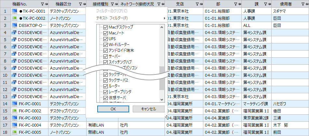This screenshot has height=136, width=309.
Task: Pin the 使用者 column
Action: pyautogui.click(x=307, y=4)
